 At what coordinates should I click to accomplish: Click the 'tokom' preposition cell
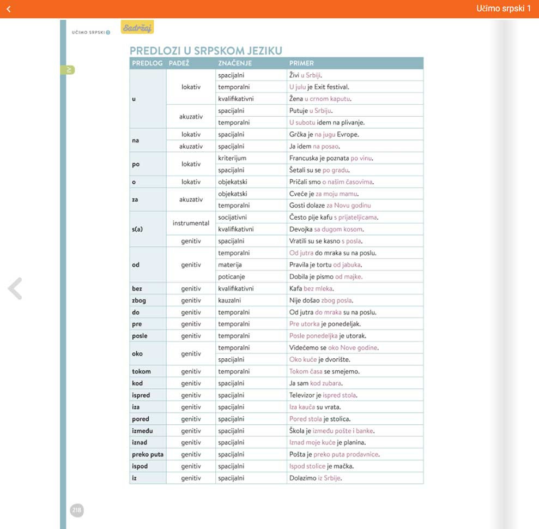141,371
